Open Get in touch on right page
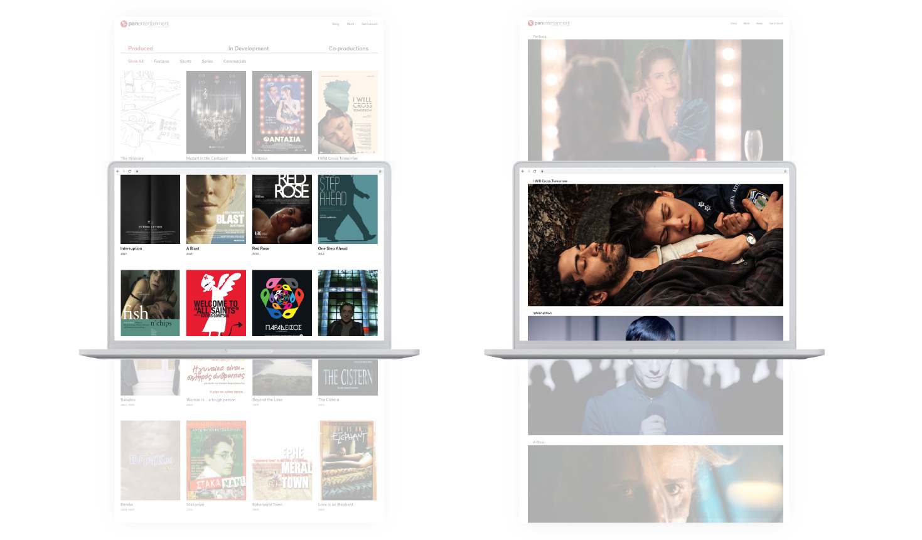Viewport: 922px width, 540px height. (776, 23)
